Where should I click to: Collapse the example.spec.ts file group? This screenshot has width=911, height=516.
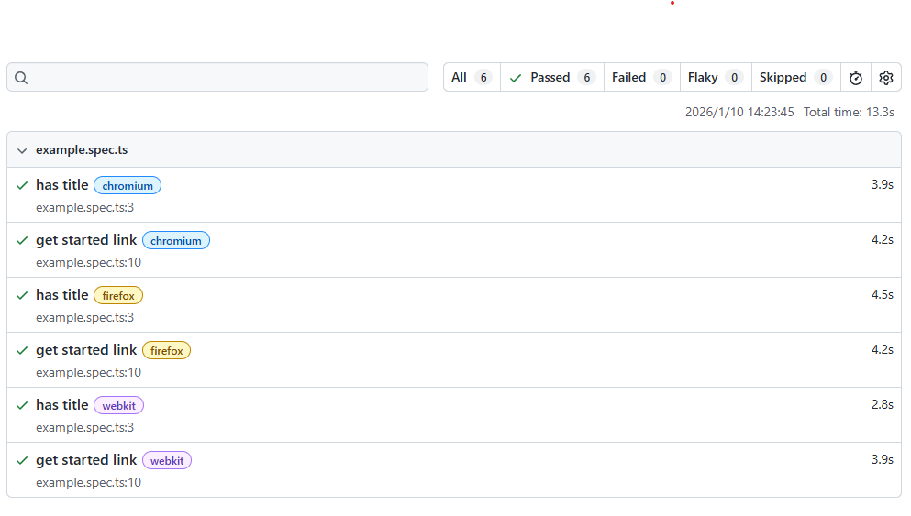pyautogui.click(x=22, y=150)
